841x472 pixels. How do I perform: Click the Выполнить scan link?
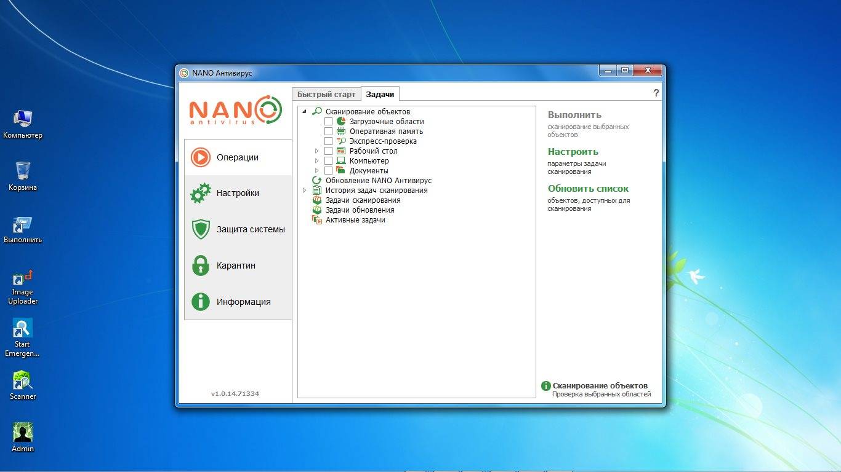pos(574,115)
